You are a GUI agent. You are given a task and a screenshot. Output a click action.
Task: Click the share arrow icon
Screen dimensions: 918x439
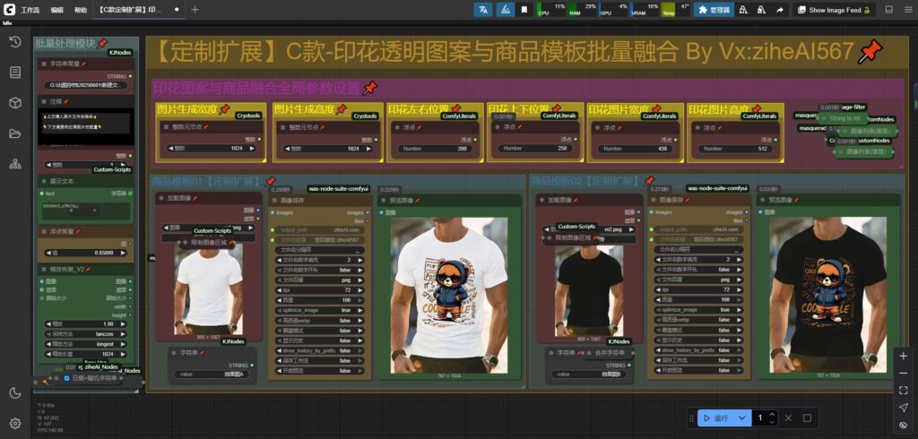(x=780, y=9)
